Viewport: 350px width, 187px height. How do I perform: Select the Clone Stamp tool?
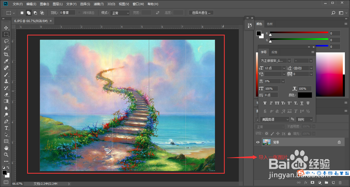click(6, 81)
